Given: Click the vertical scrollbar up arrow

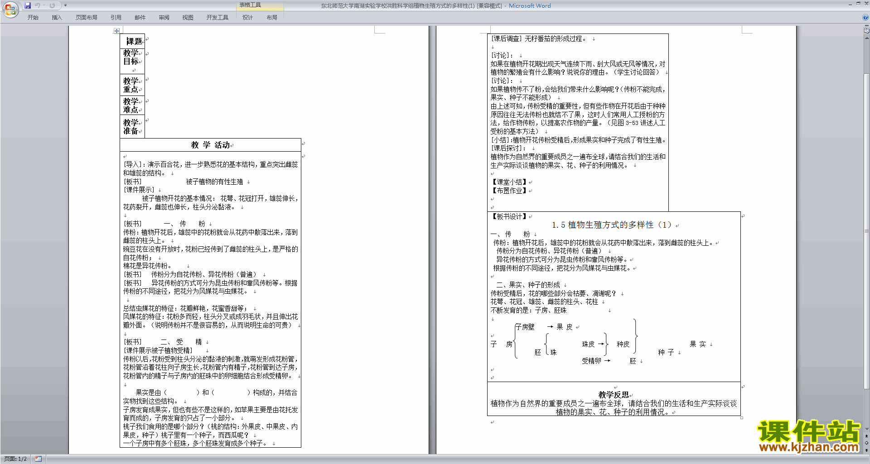Looking at the screenshot, I should coord(866,38).
